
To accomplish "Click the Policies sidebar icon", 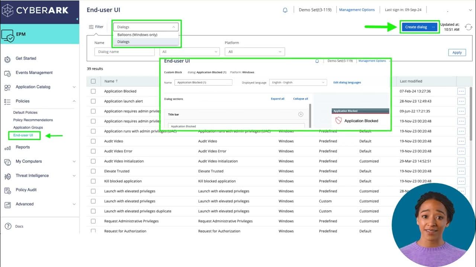I will [x=7, y=102].
